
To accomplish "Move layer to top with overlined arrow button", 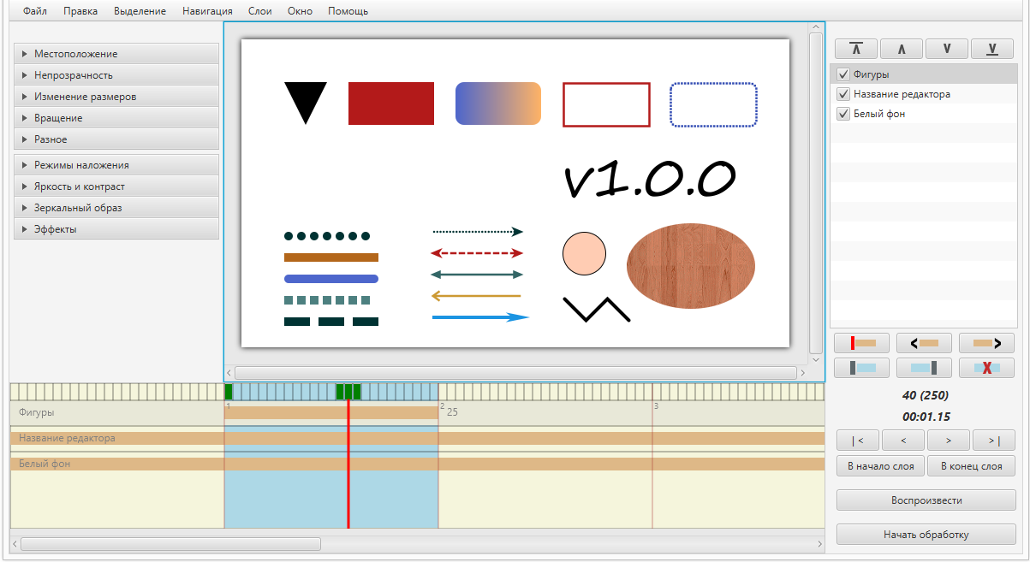I will [x=861, y=49].
